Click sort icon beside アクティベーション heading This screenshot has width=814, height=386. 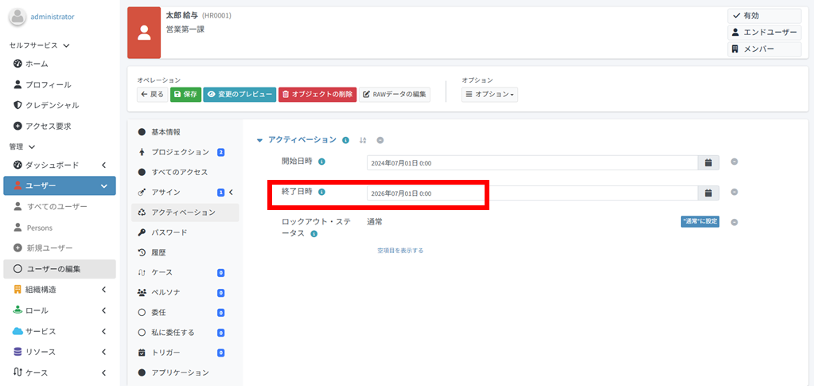(x=363, y=140)
